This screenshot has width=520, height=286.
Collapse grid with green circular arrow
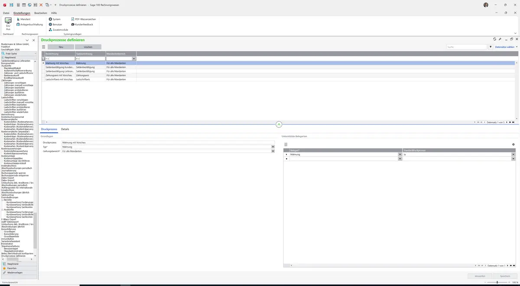pos(279,124)
